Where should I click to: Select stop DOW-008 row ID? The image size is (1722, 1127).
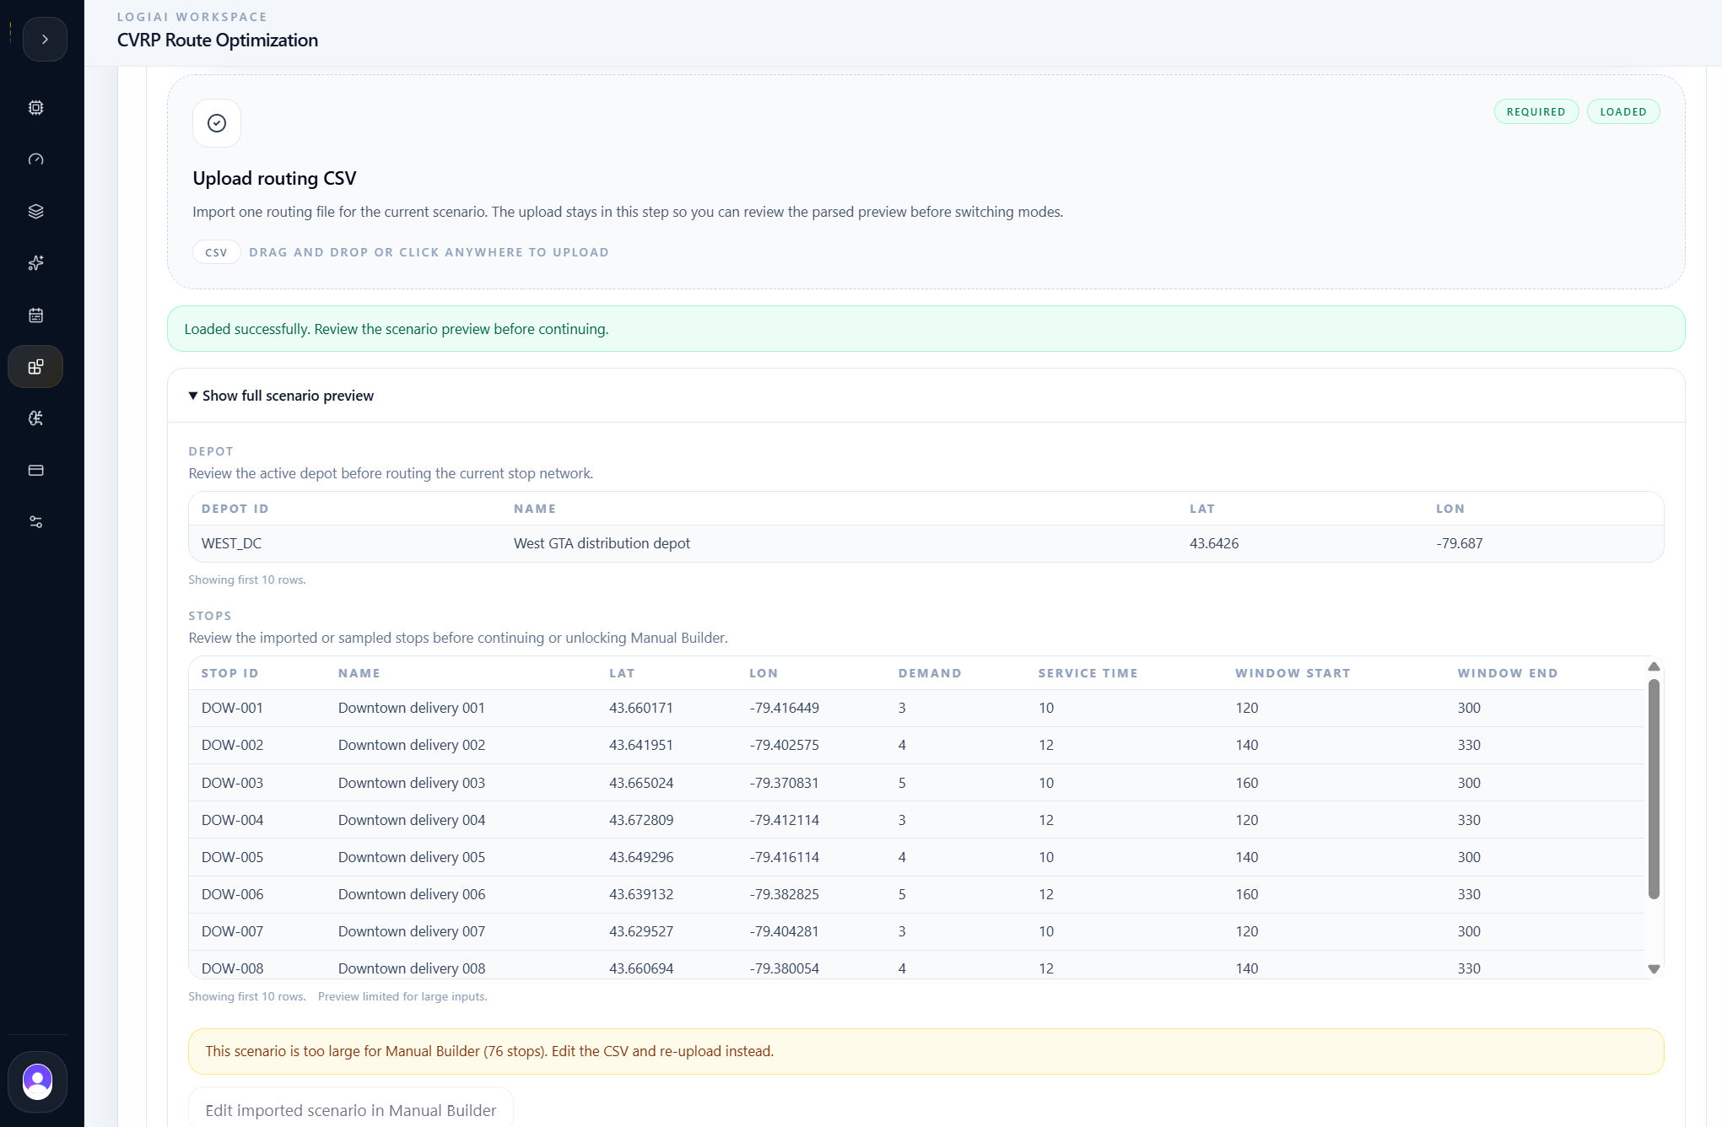232,968
